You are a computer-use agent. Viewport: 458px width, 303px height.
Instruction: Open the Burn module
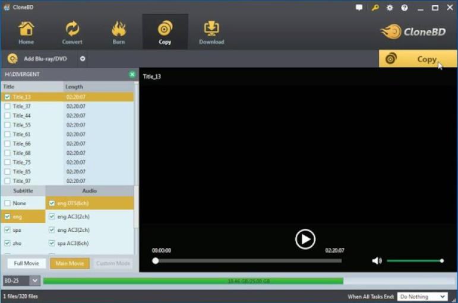pos(119,32)
